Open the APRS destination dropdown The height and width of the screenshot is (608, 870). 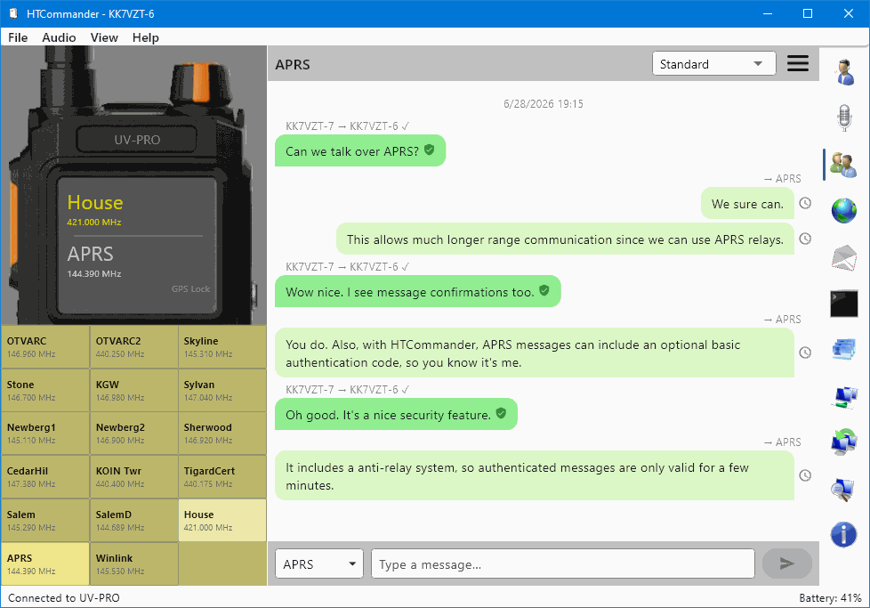point(319,564)
